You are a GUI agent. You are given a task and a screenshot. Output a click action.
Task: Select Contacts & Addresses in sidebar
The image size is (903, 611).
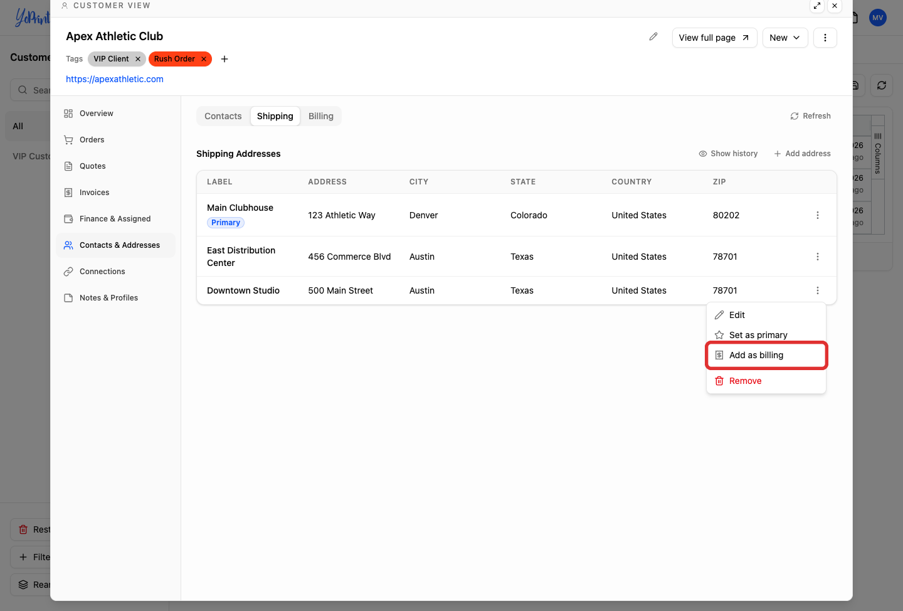point(115,245)
